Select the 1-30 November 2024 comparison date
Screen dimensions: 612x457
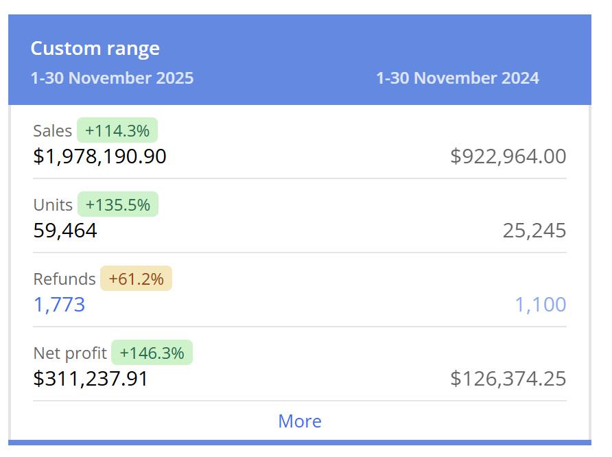(x=457, y=78)
